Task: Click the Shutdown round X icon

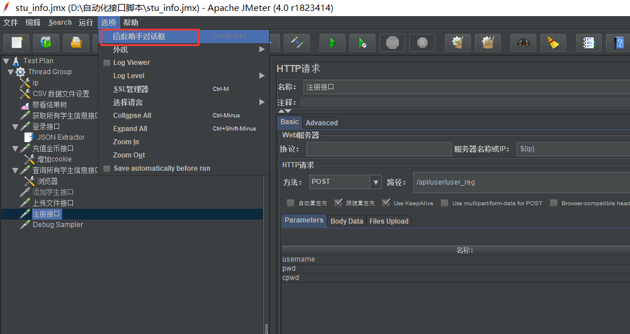Action: click(x=422, y=43)
